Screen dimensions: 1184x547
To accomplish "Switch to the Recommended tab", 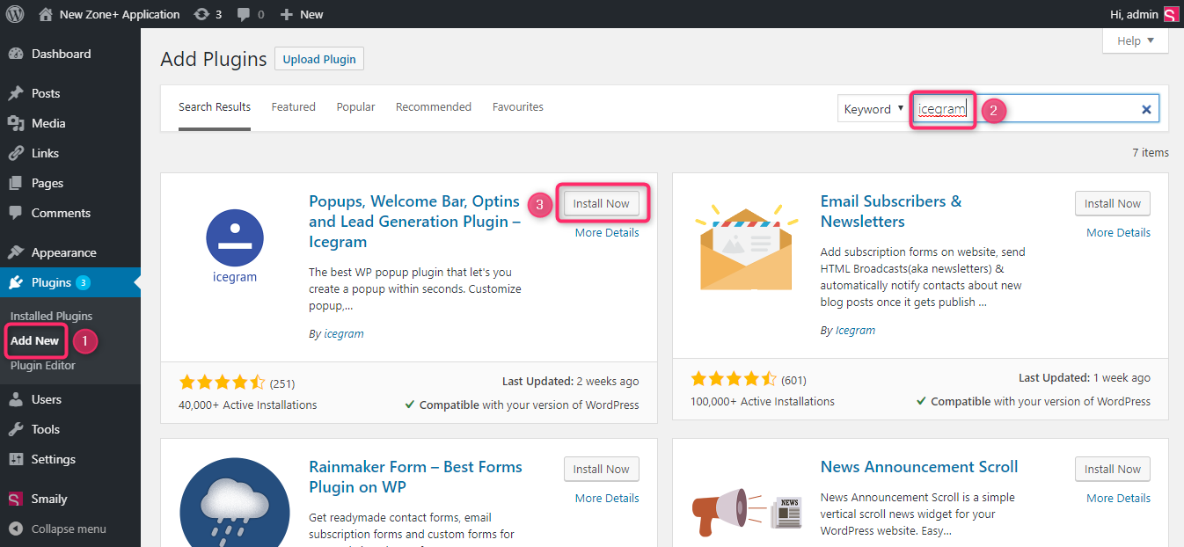I will (x=434, y=107).
